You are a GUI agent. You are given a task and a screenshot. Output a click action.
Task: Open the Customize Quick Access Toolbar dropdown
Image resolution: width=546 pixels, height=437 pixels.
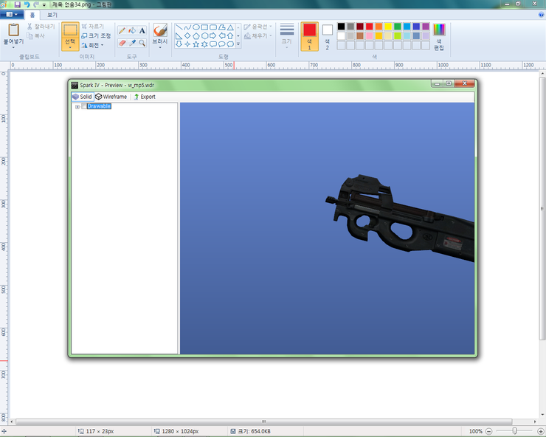click(44, 5)
